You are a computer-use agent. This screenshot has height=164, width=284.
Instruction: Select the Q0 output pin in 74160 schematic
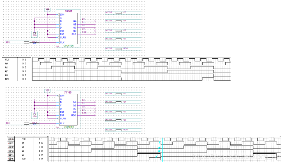pos(119,94)
